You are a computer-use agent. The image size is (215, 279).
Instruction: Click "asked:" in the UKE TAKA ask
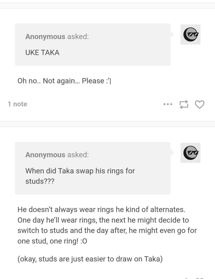pos(78,37)
